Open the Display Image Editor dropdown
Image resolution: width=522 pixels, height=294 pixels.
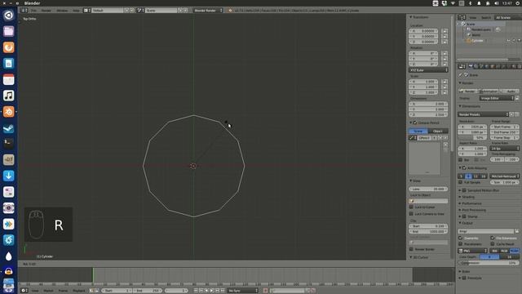pos(497,98)
